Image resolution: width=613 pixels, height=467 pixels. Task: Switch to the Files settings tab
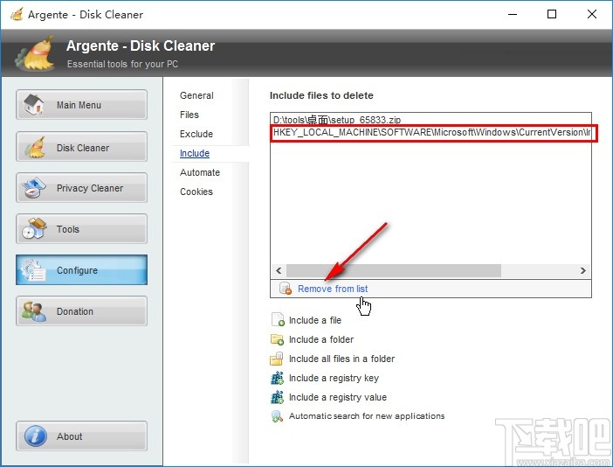[x=189, y=115]
